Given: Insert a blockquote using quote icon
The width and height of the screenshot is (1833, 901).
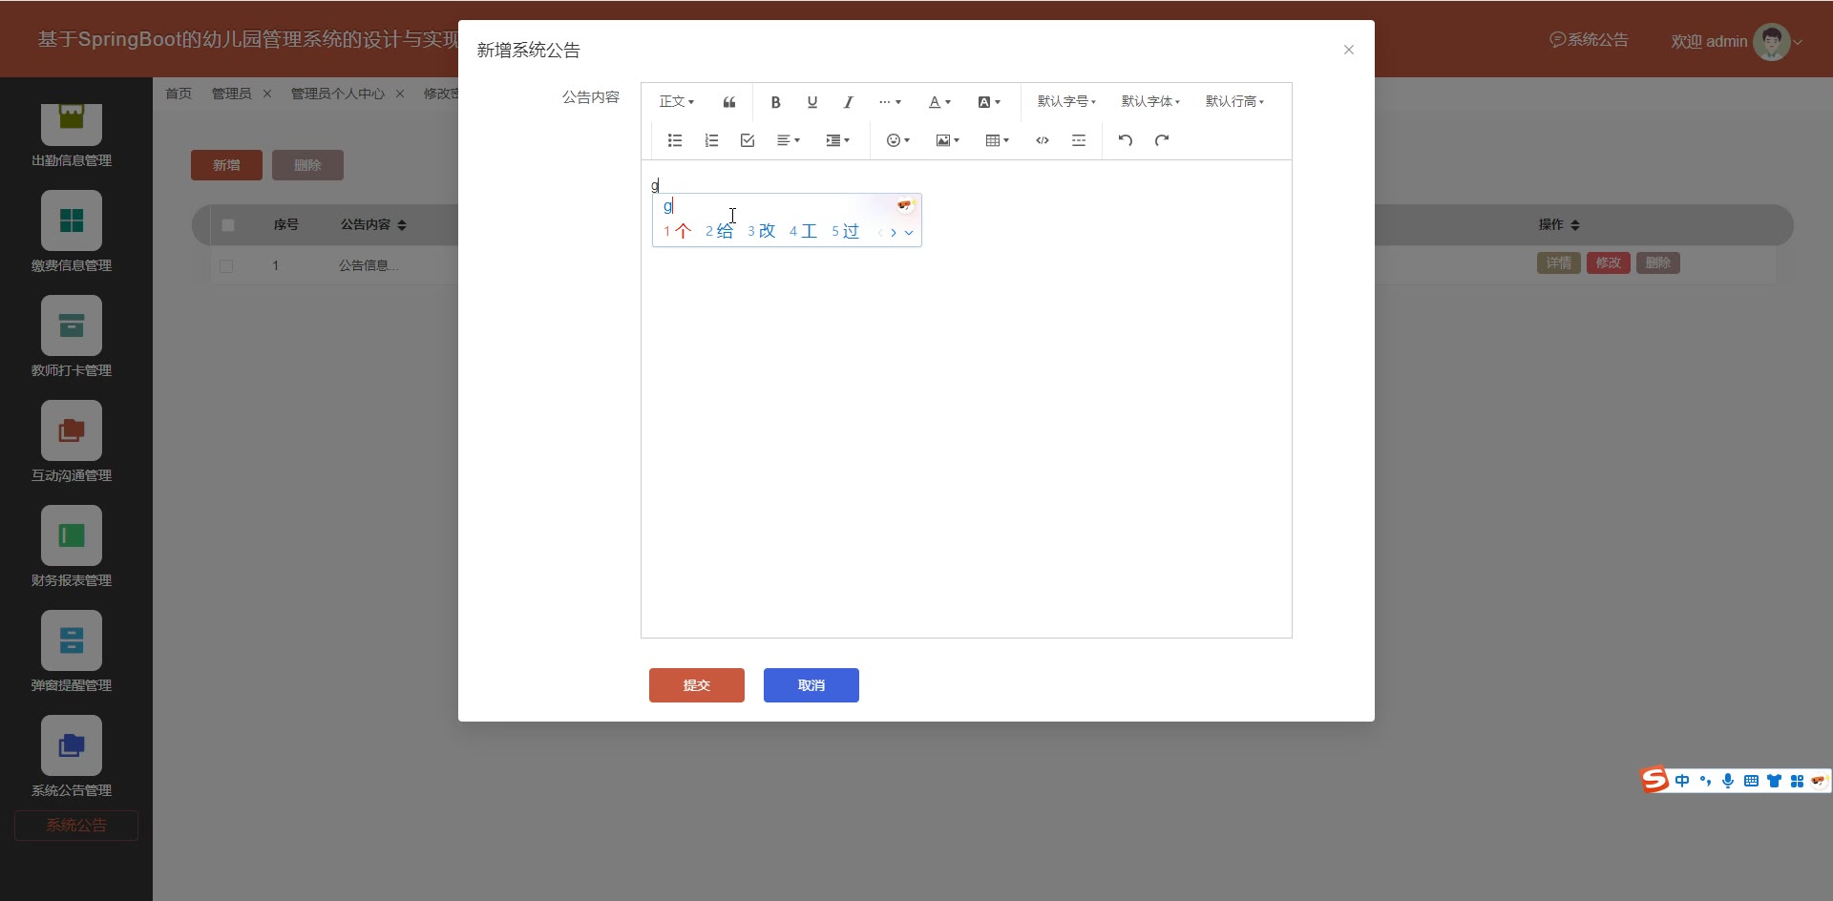Looking at the screenshot, I should click(x=729, y=102).
